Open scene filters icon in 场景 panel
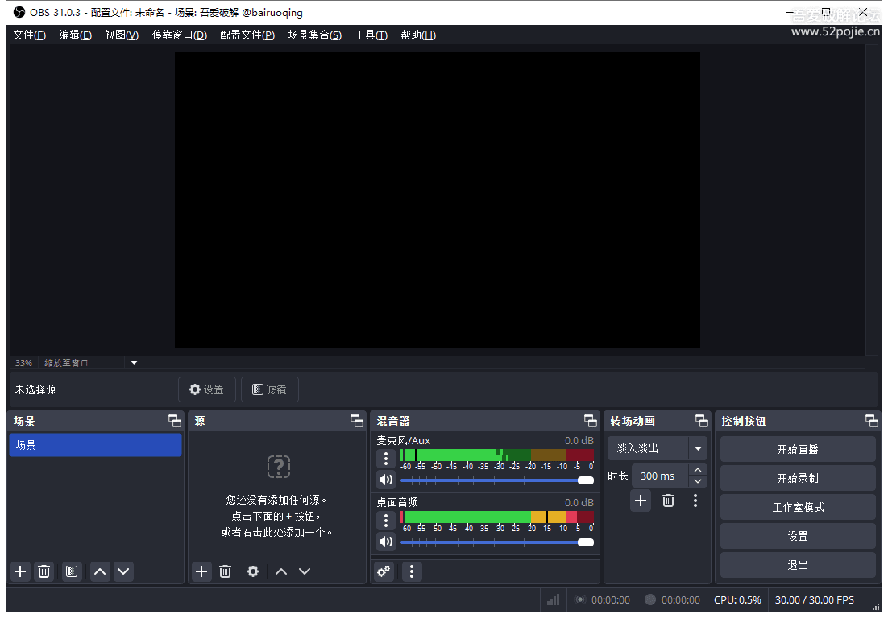The image size is (888, 618). click(x=72, y=571)
